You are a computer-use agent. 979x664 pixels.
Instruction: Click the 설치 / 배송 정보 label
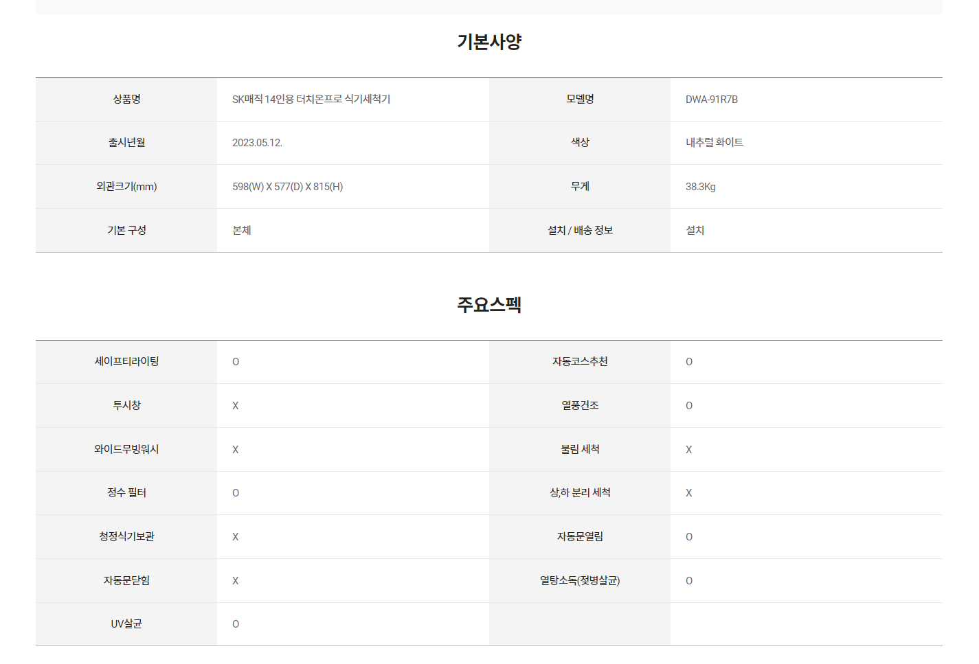[580, 231]
